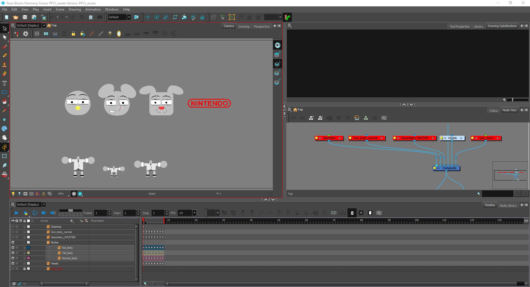Click the gear settings icon in Camera toolbar

[26, 34]
